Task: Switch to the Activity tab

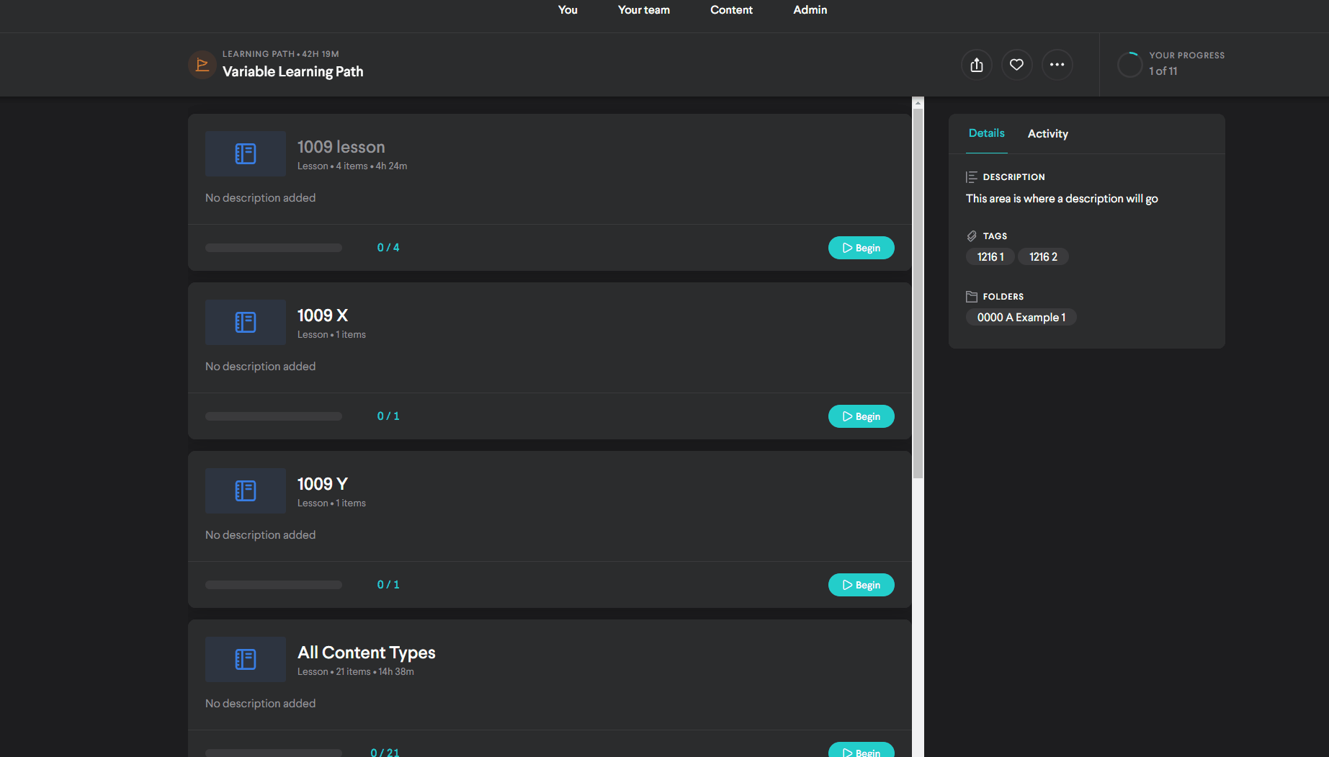Action: (1048, 133)
